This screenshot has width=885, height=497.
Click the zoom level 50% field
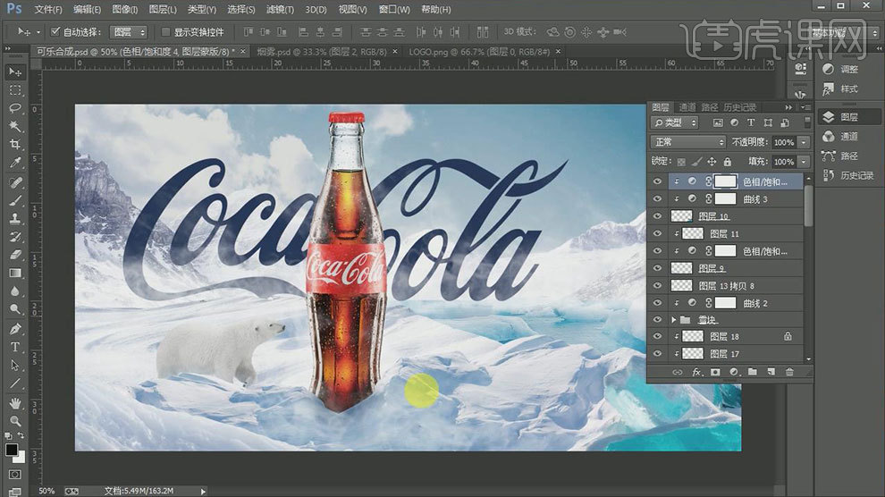tap(46, 492)
